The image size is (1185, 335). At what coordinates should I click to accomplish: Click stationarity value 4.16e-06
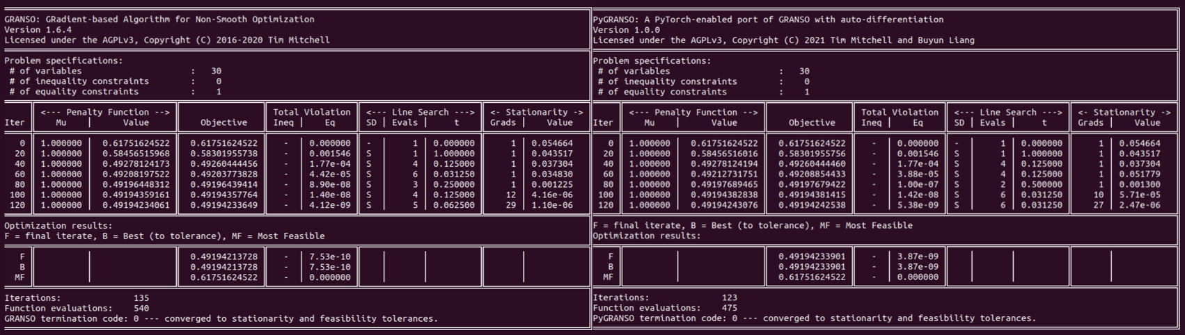[552, 195]
